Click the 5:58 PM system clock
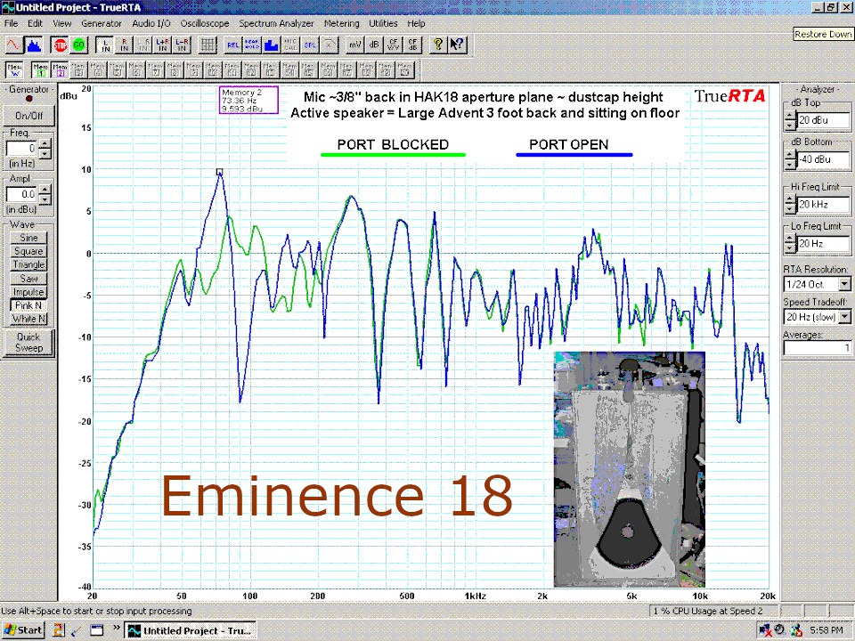 coord(826,630)
